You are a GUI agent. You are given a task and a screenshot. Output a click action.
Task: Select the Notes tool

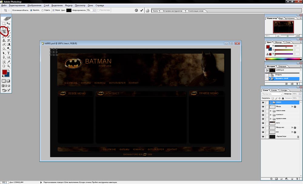4,62
